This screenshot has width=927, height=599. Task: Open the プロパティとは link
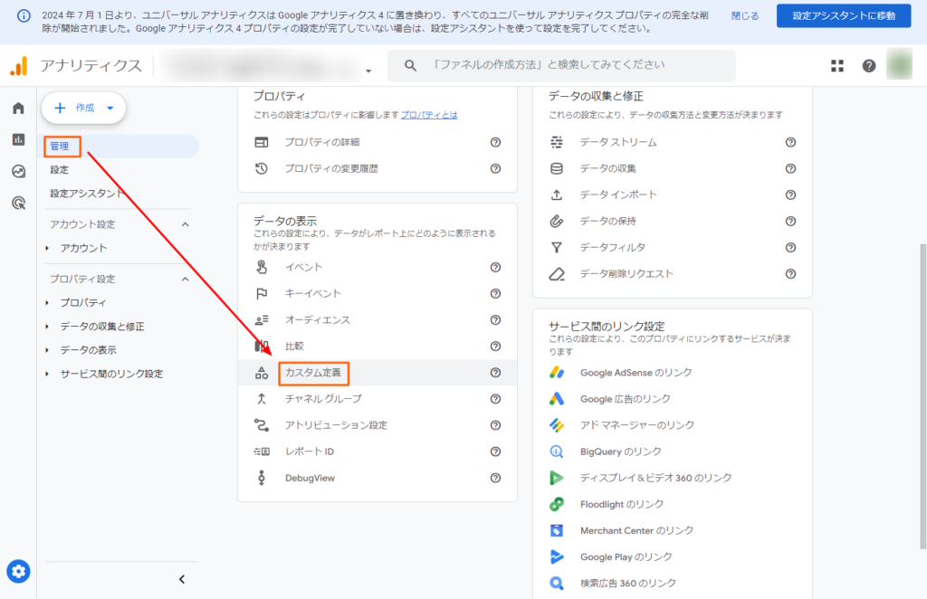pyautogui.click(x=429, y=115)
